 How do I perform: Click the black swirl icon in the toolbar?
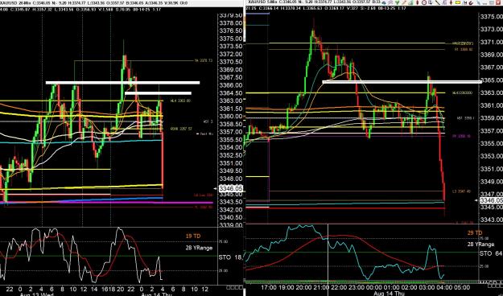coord(471,3)
